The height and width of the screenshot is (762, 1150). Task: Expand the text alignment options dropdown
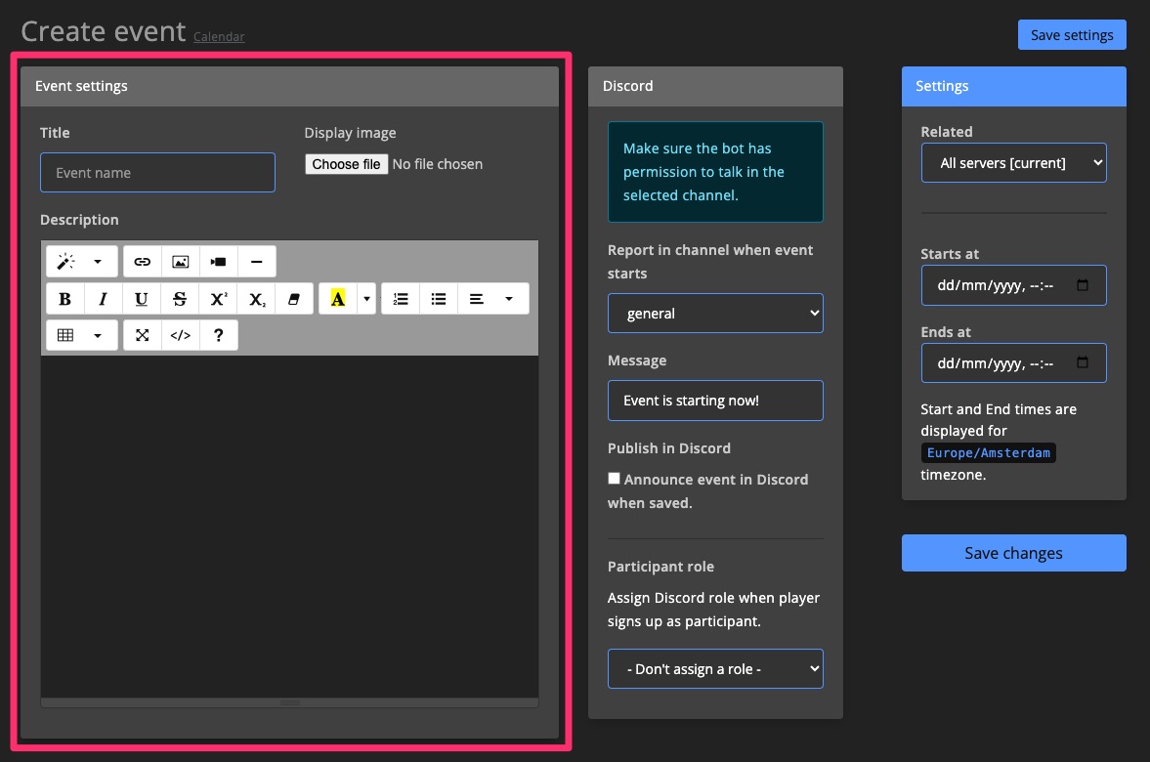[507, 298]
